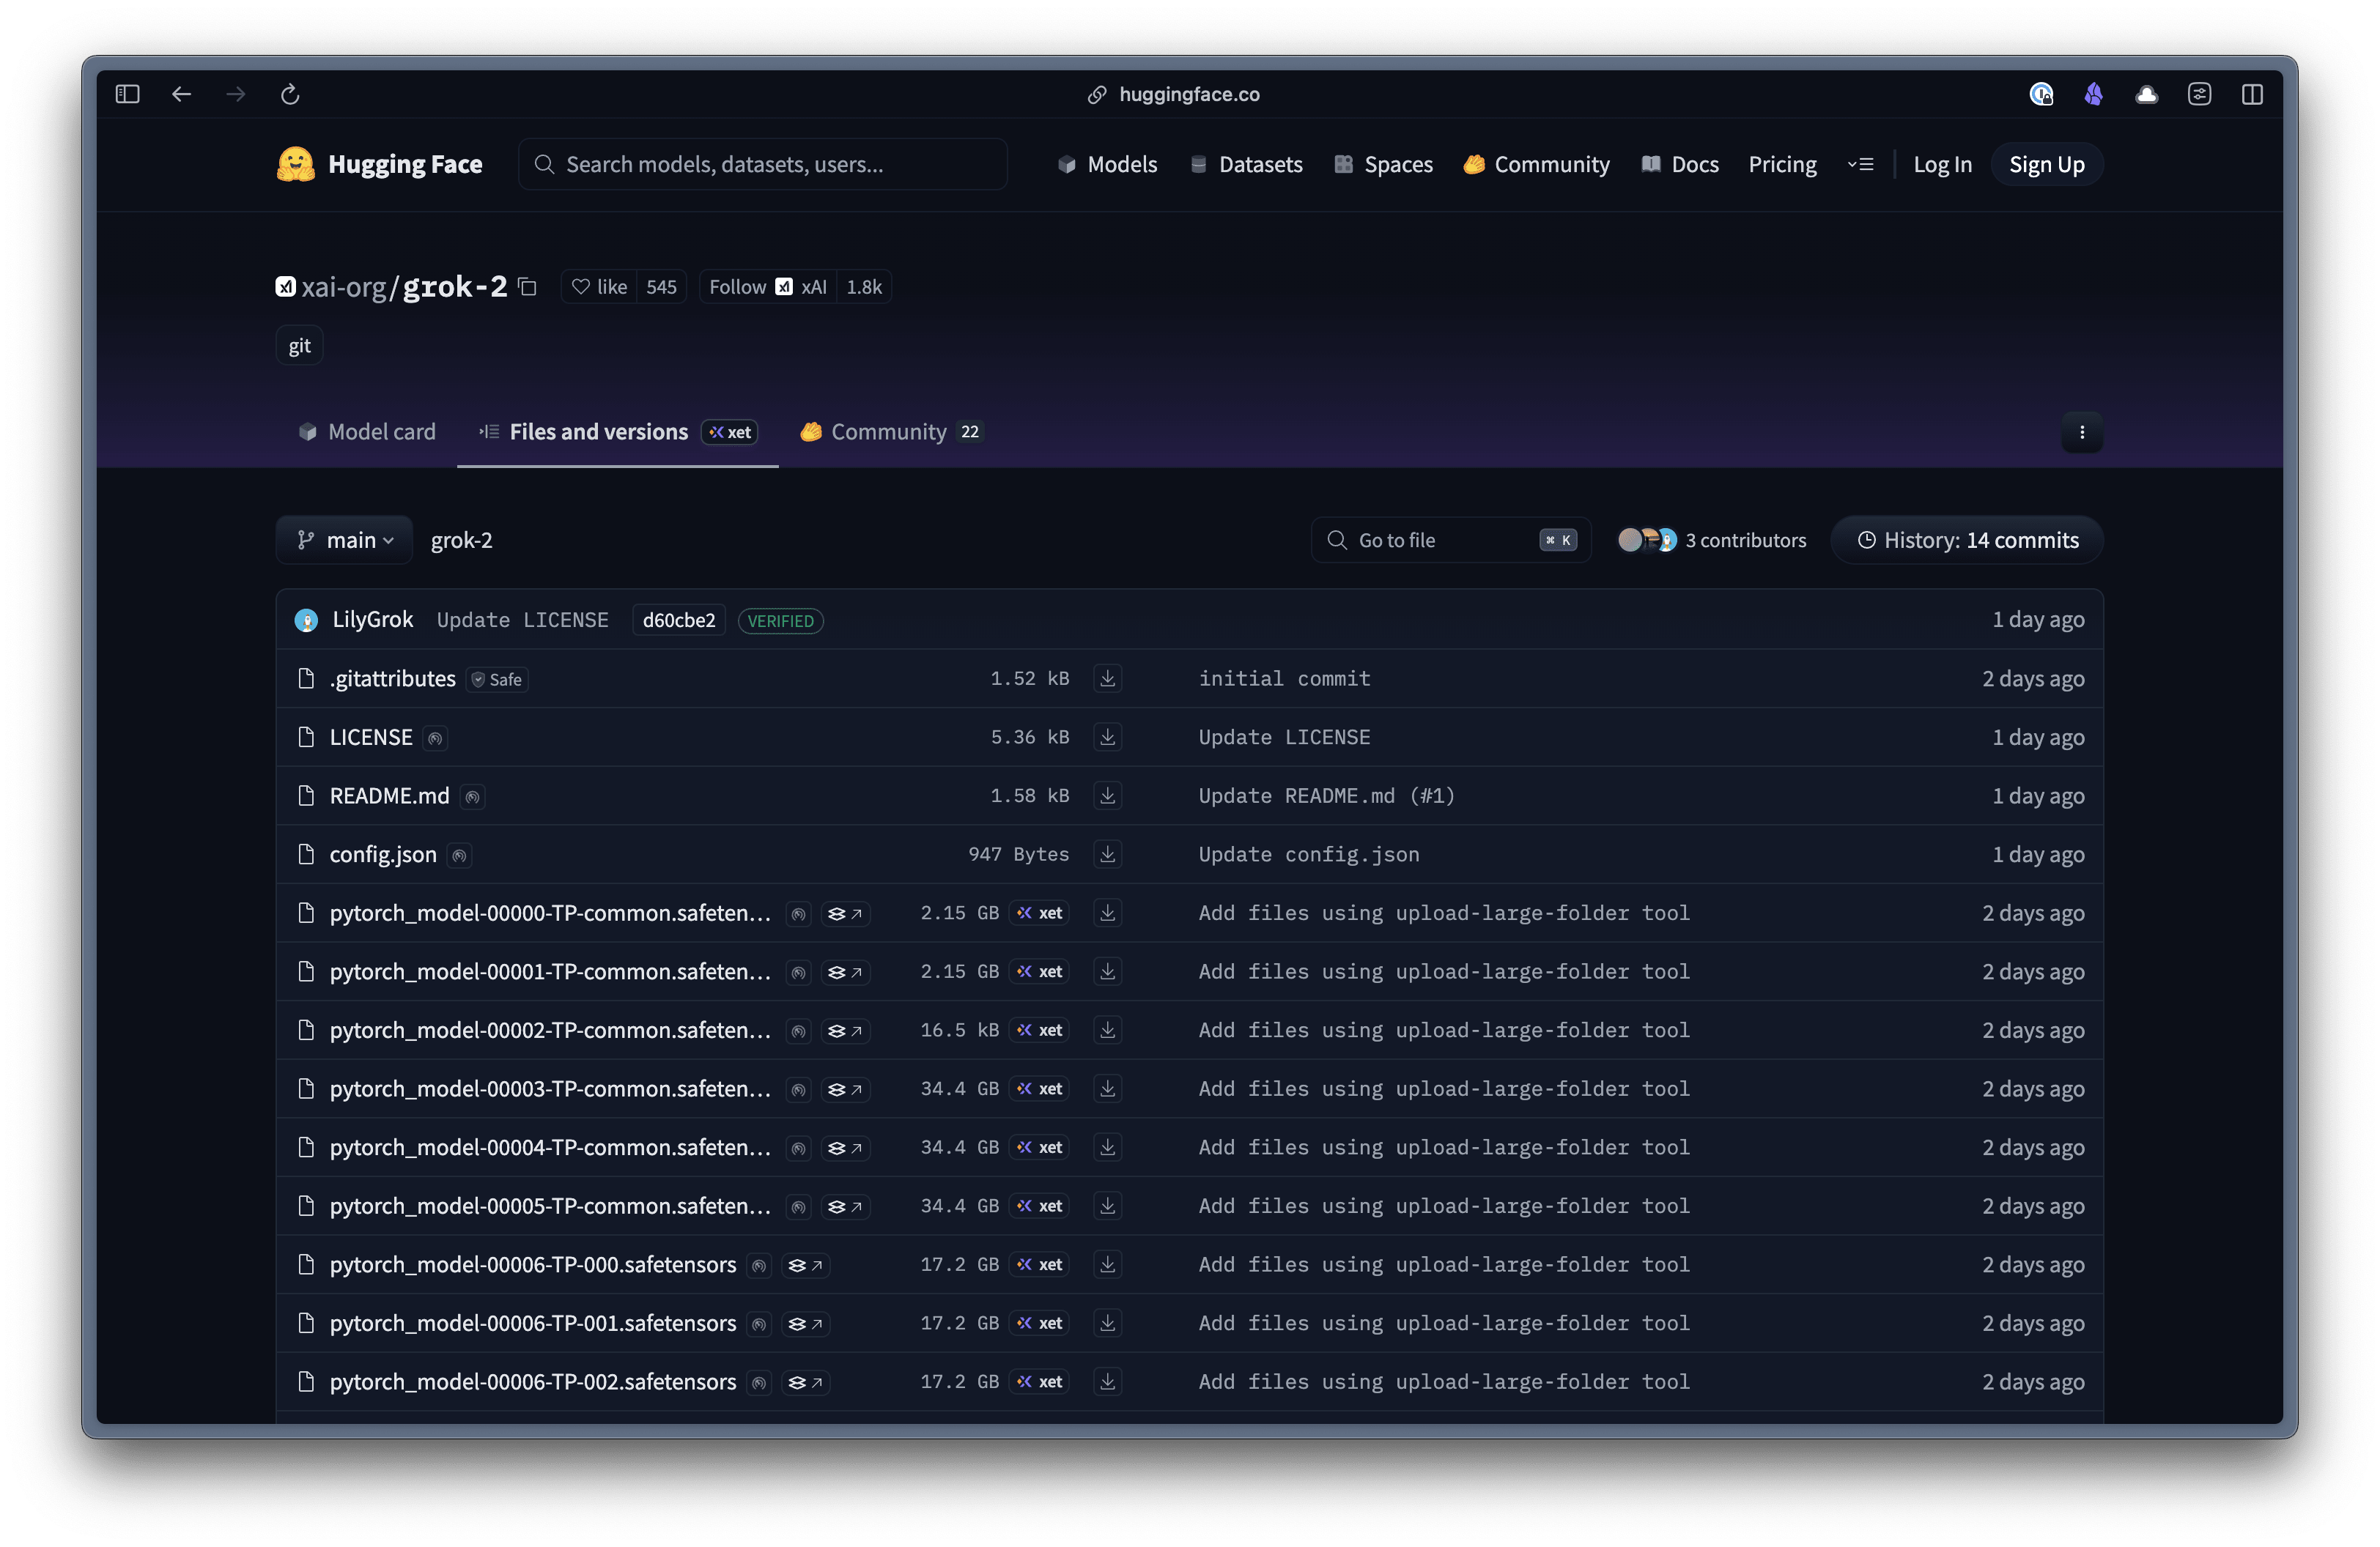Click the 1.8k followers count
This screenshot has width=2380, height=1547.
863,287
